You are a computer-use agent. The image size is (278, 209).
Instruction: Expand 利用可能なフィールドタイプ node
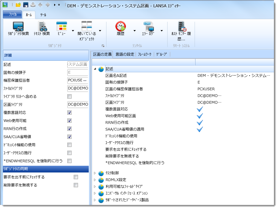[x=95, y=187]
